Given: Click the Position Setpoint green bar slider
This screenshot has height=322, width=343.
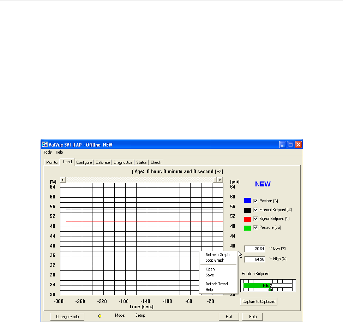Looking at the screenshot, I should 268,285.
